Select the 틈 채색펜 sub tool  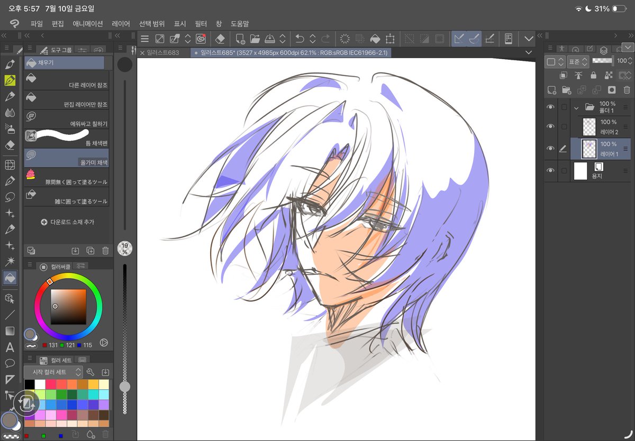(67, 137)
